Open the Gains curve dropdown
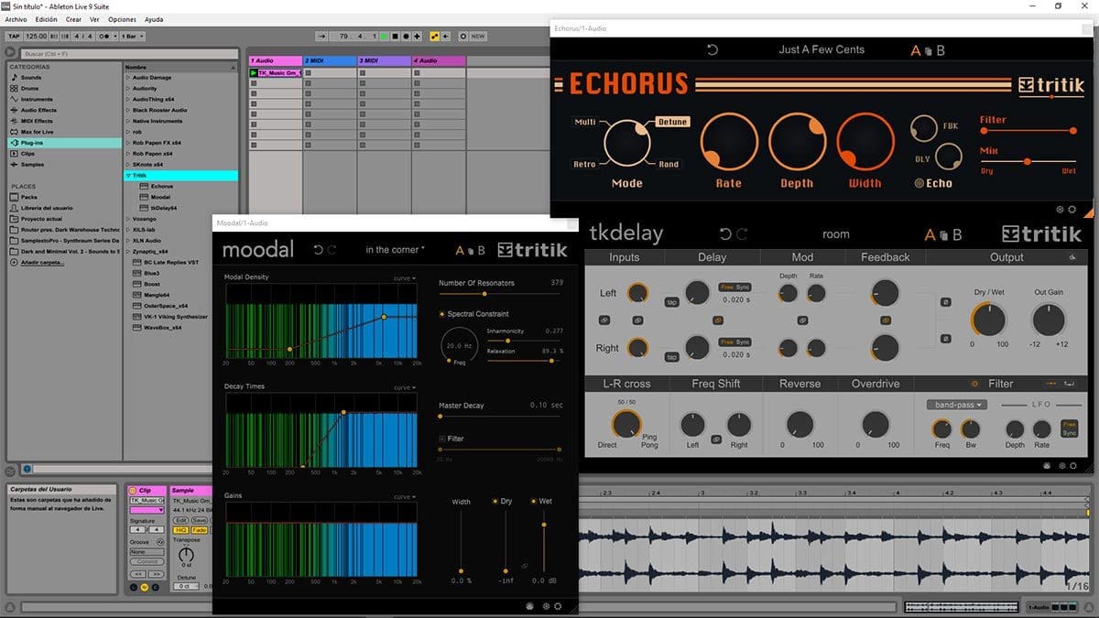Image resolution: width=1099 pixels, height=618 pixels. coord(404,497)
